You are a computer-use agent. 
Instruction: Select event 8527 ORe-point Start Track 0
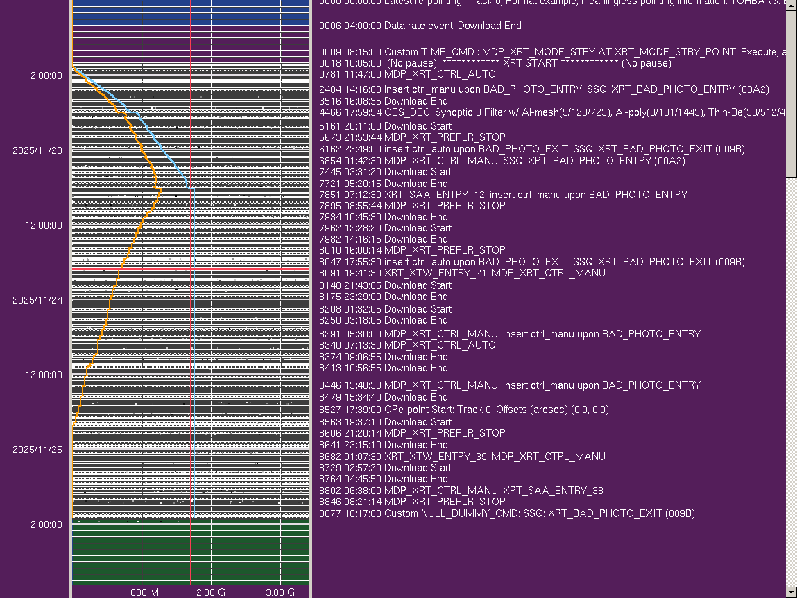[x=464, y=410]
